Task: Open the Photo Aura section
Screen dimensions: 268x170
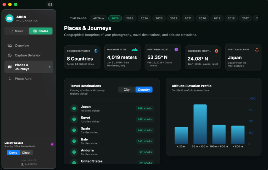Action: click(29, 79)
